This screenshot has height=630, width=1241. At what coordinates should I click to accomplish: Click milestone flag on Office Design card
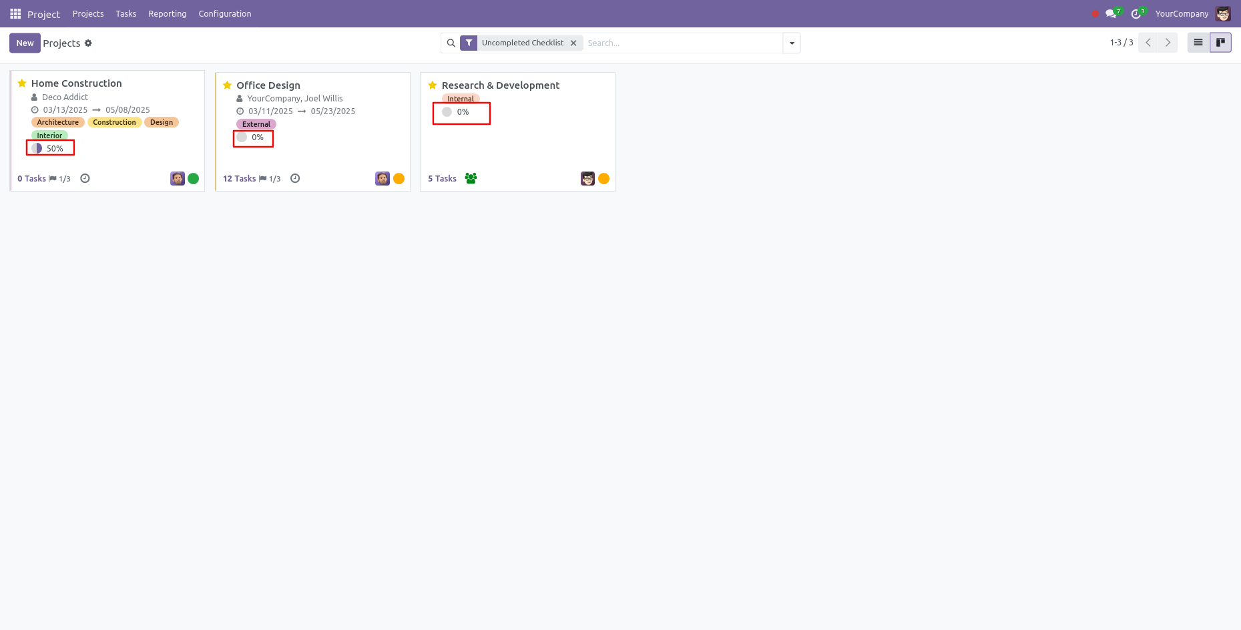coord(263,178)
